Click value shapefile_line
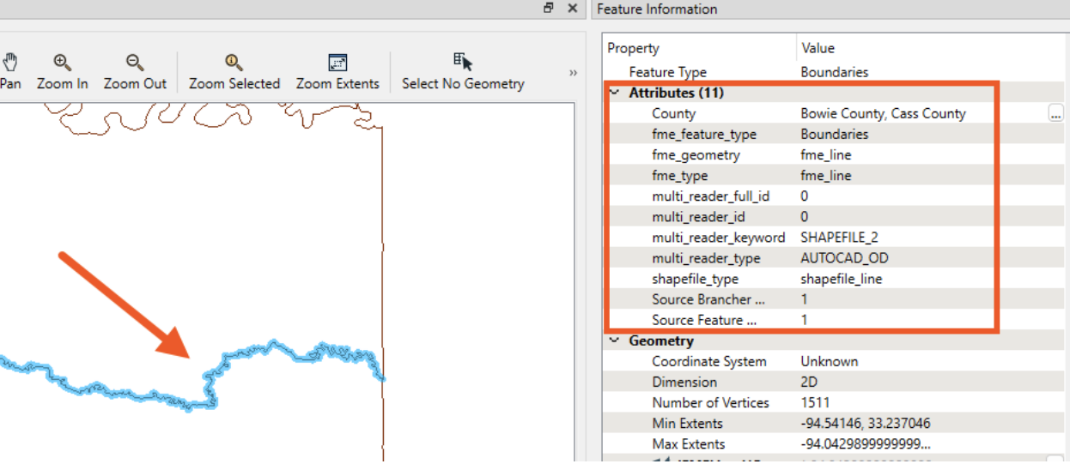1070x464 pixels. point(842,279)
